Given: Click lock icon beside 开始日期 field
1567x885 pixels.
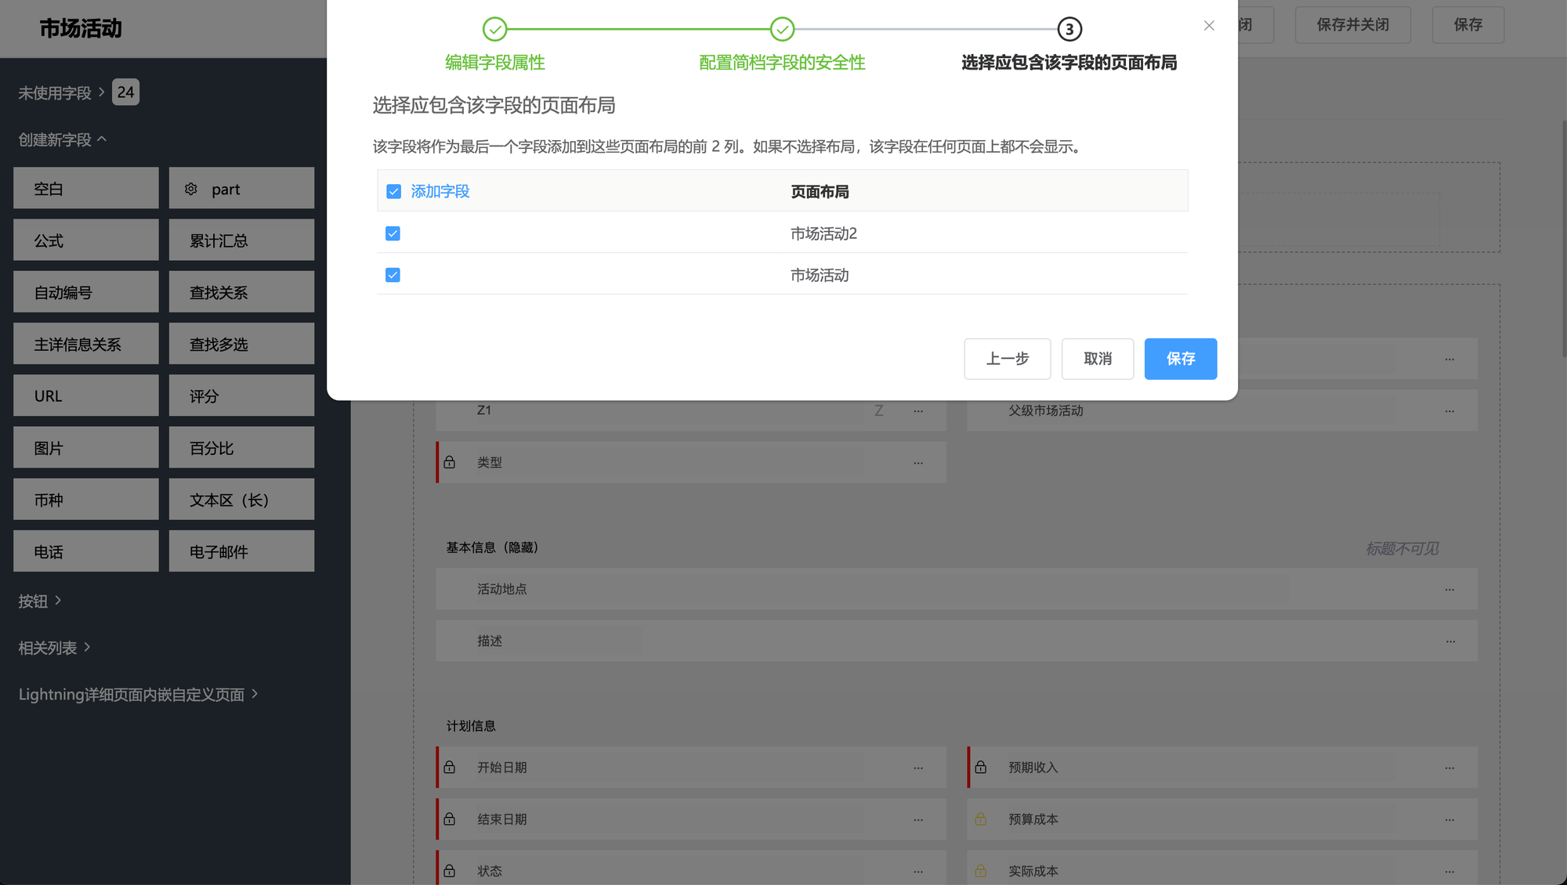Looking at the screenshot, I should point(450,768).
